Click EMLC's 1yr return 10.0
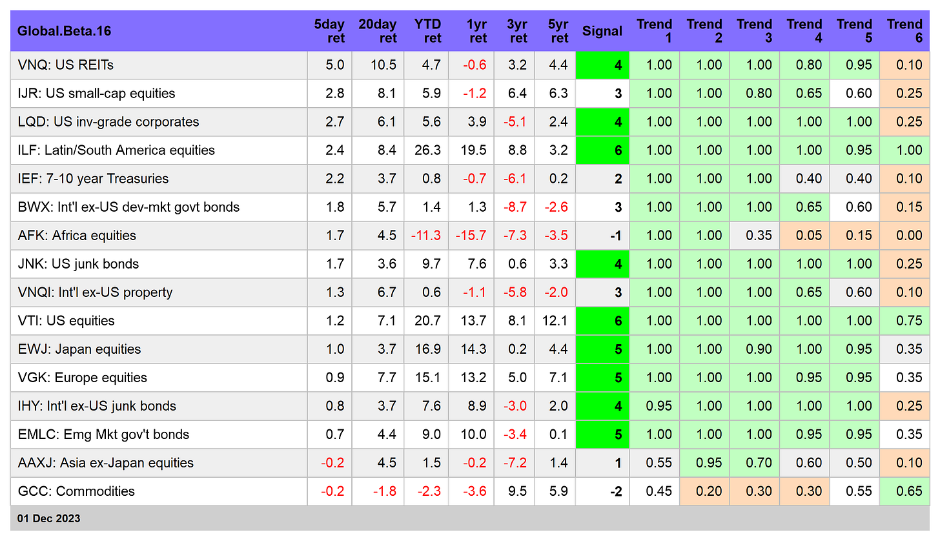This screenshot has height=541, width=940. pyautogui.click(x=474, y=434)
